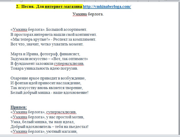This screenshot has height=137, width=180.
Task: Click the line "В фундамент заложили суперэксклюзив,"
Action: [47, 64]
